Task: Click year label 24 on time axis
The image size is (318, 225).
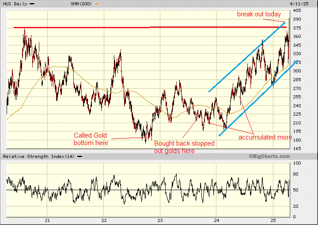Action: [x=216, y=220]
